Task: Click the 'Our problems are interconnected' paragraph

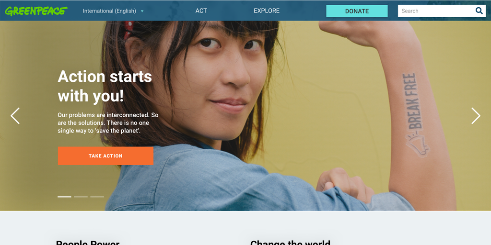Action: (108, 123)
